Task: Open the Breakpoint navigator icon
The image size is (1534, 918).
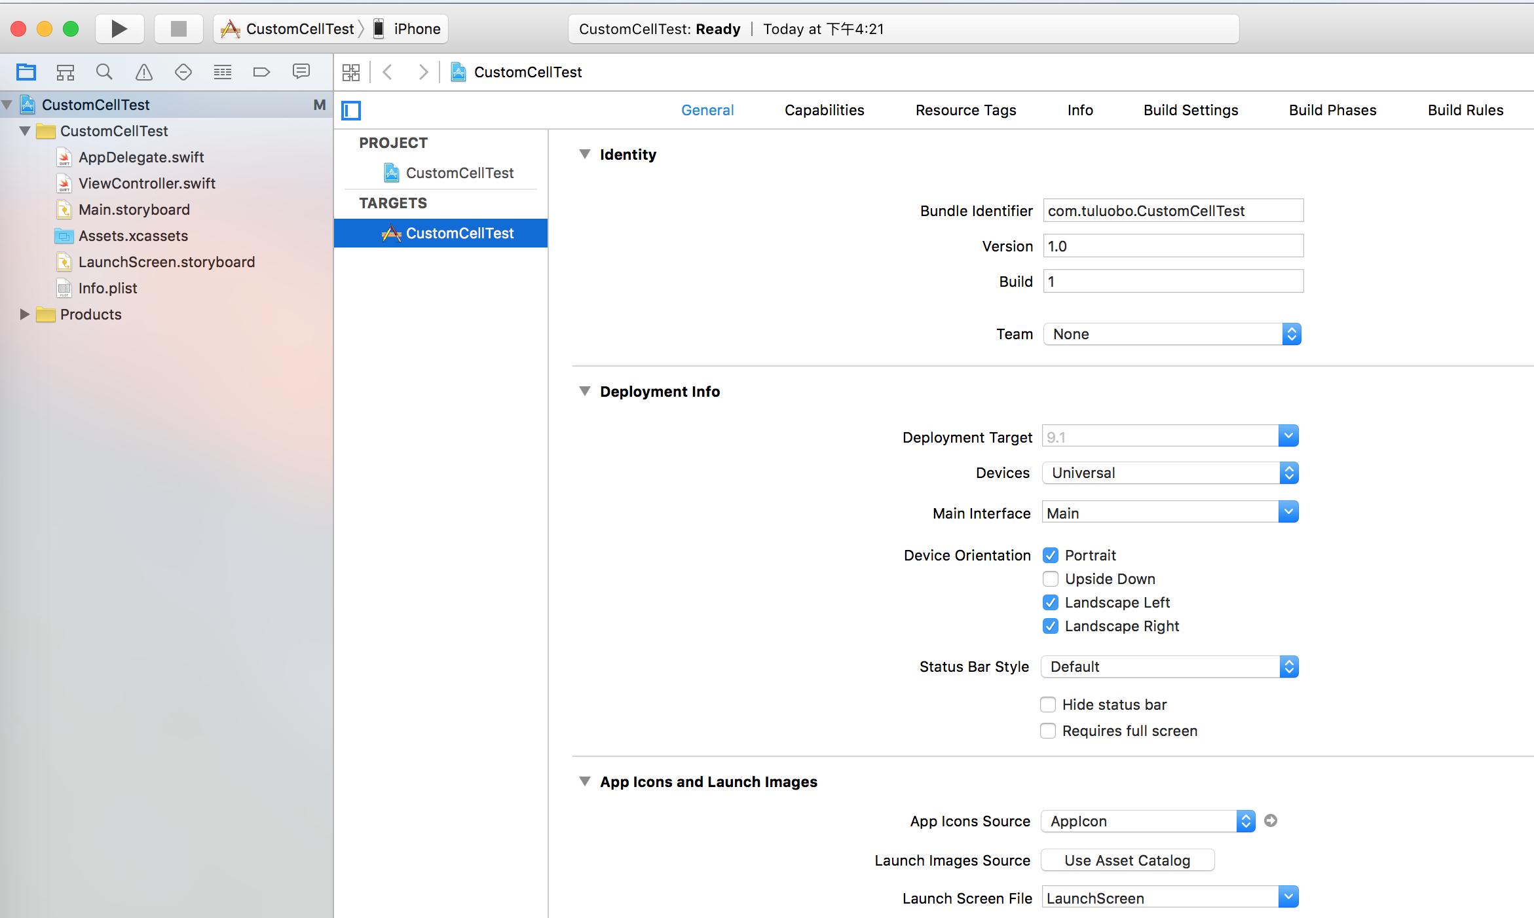Action: coord(261,72)
